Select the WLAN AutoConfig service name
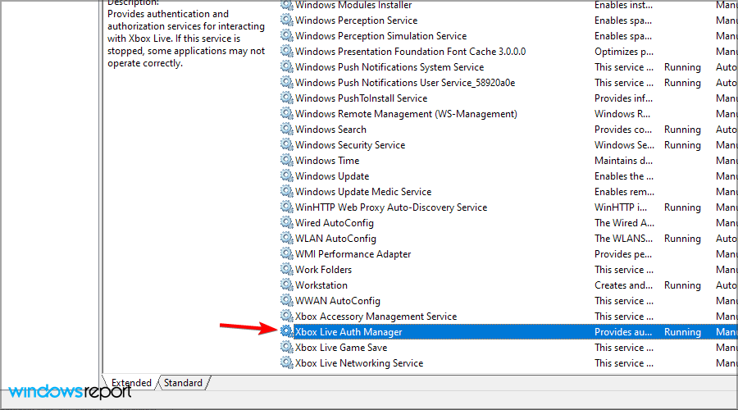738x410 pixels. pyautogui.click(x=335, y=238)
